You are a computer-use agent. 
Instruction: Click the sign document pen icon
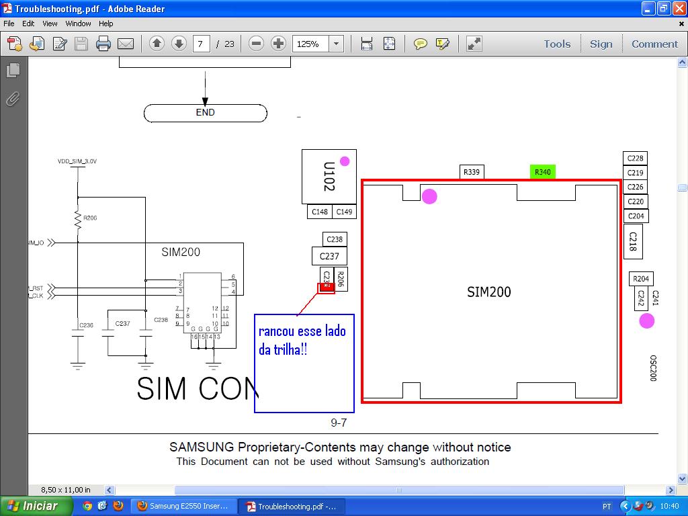pos(60,44)
